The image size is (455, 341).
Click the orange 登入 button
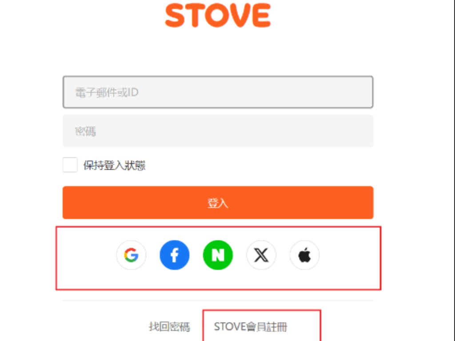point(218,202)
